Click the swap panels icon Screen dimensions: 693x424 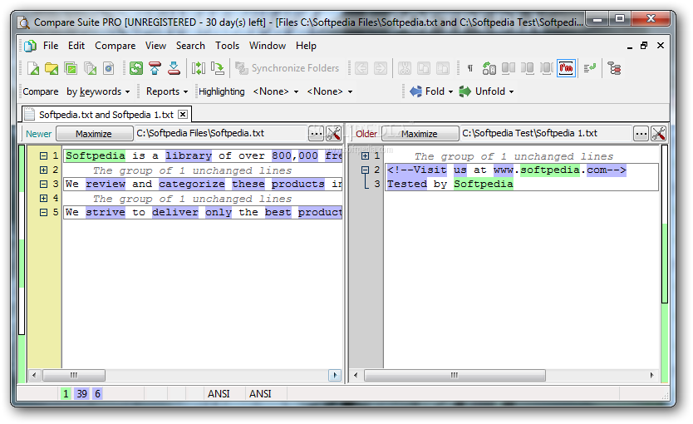(x=199, y=68)
